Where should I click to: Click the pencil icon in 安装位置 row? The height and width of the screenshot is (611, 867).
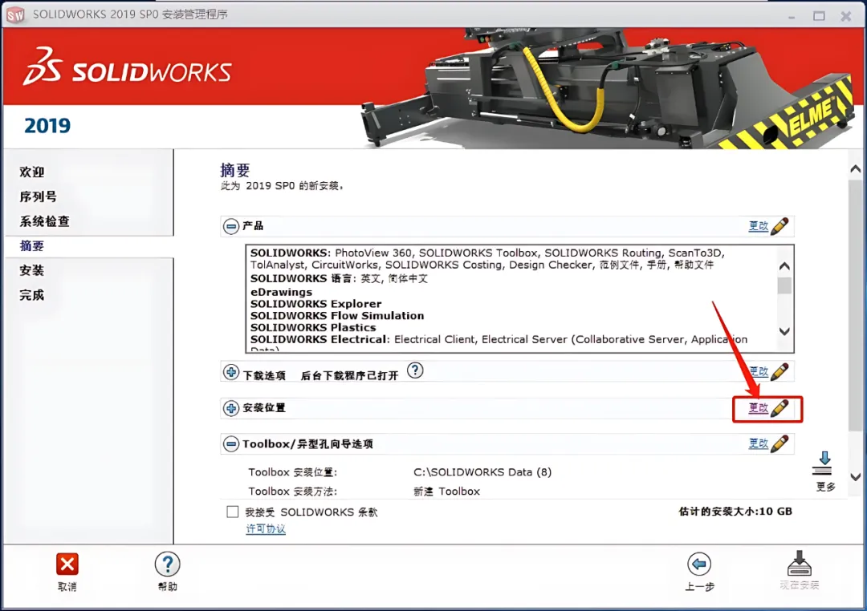779,407
